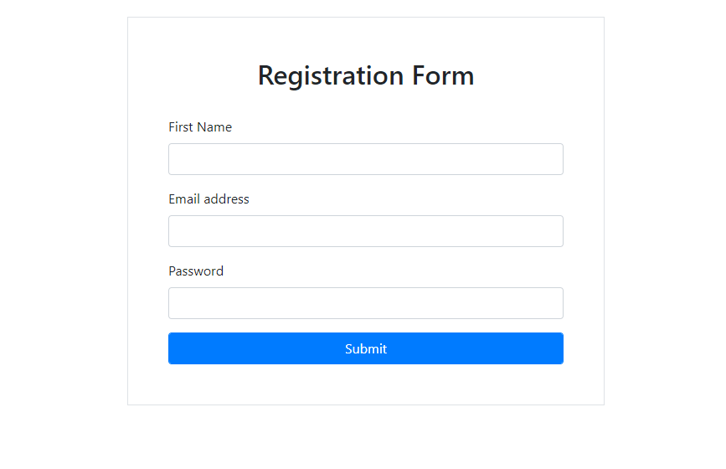Image resolution: width=726 pixels, height=469 pixels.
Task: Click the word "Form" in the title
Action: click(x=443, y=75)
